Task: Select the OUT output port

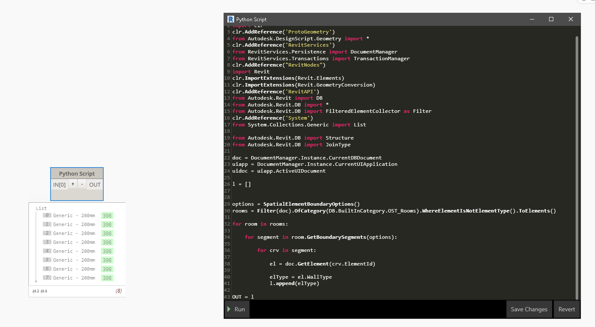Action: [95, 184]
